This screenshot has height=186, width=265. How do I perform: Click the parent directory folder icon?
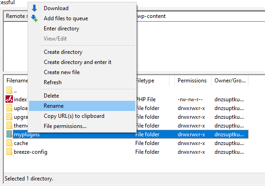(9, 90)
